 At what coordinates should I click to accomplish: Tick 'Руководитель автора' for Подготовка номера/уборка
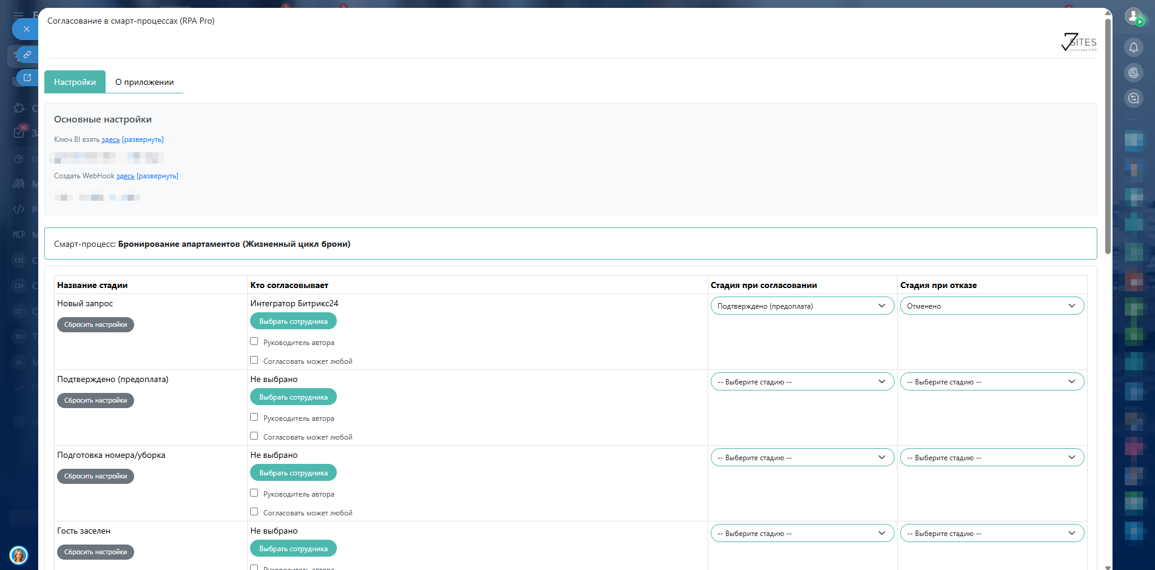click(x=254, y=493)
